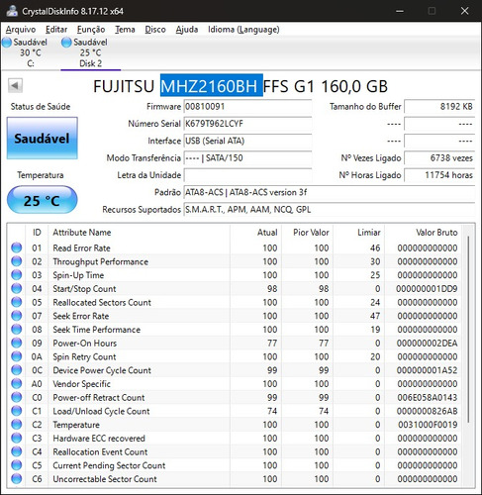Click status icon for Uncorrectable Sector Count
The height and width of the screenshot is (495, 482).
[x=17, y=479]
